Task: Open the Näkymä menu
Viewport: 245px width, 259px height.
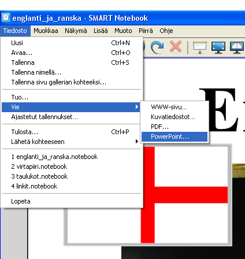Action: [76, 31]
